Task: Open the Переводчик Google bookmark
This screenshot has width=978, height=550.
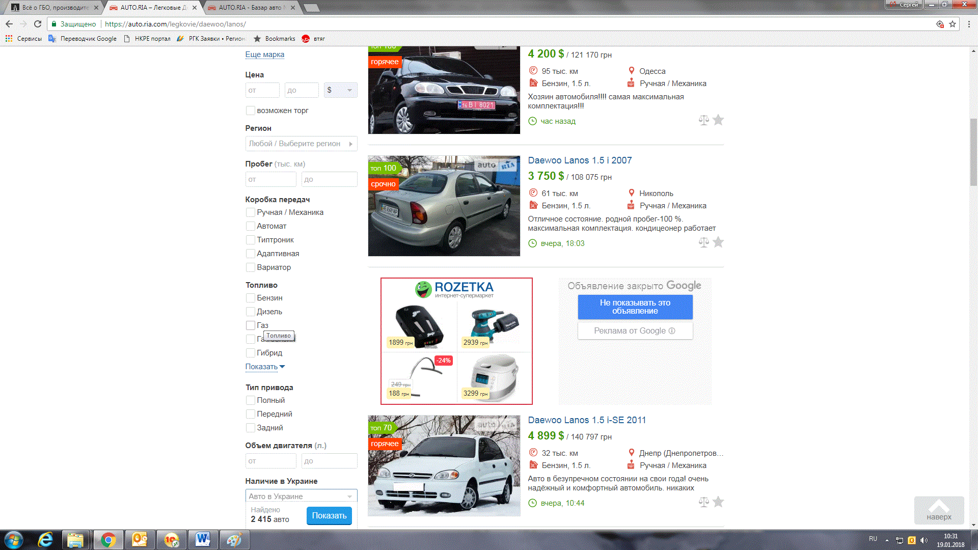Action: pyautogui.click(x=83, y=39)
